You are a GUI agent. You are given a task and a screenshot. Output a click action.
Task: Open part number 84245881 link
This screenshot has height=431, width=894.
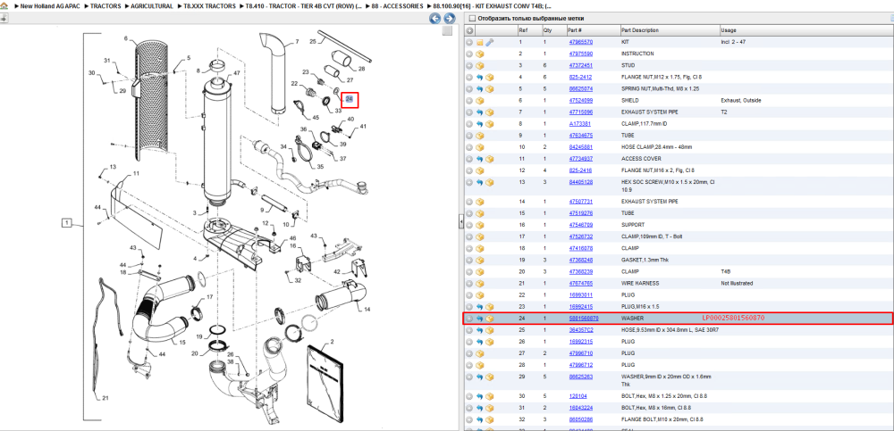580,147
